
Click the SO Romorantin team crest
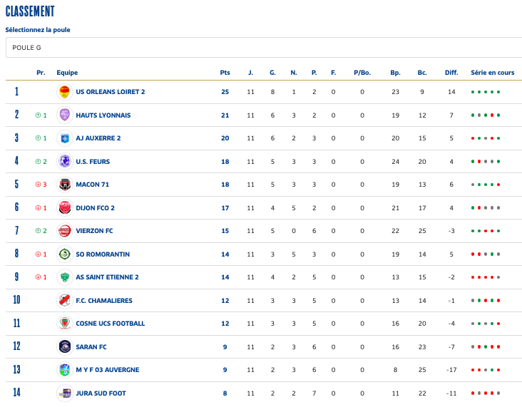tap(64, 254)
